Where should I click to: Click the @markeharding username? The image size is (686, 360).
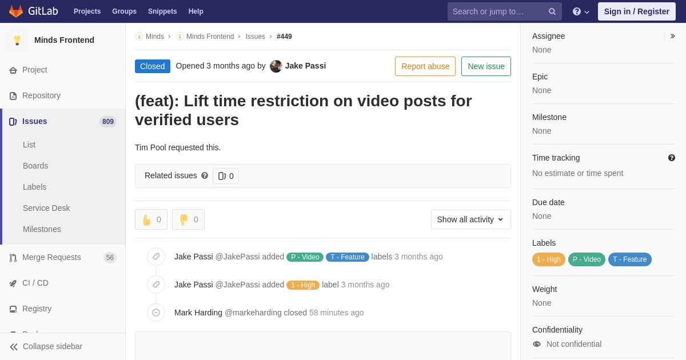(253, 313)
